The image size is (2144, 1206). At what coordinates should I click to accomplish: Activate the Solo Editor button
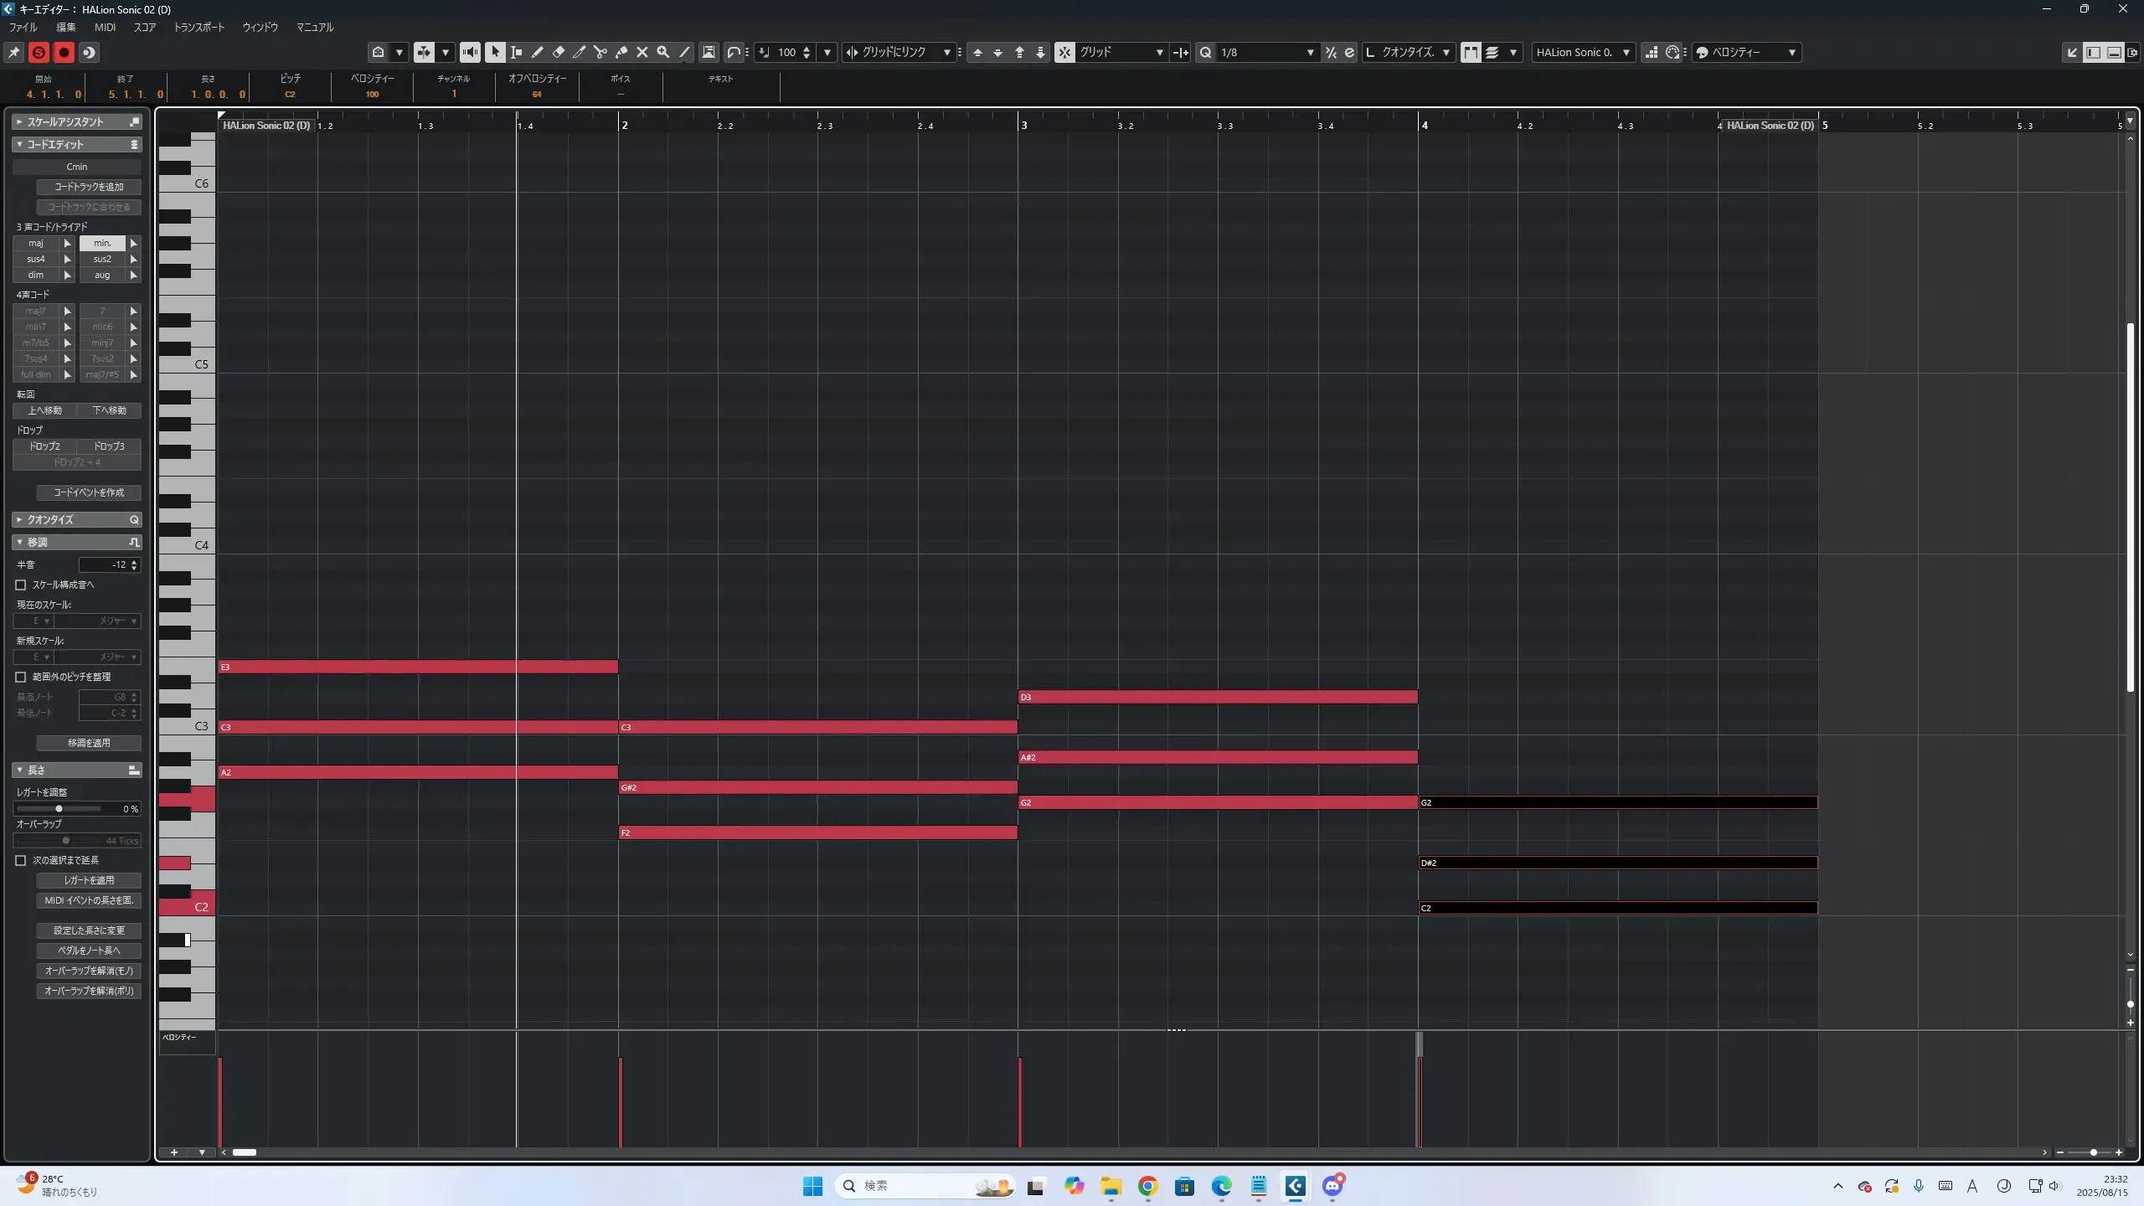pos(39,52)
